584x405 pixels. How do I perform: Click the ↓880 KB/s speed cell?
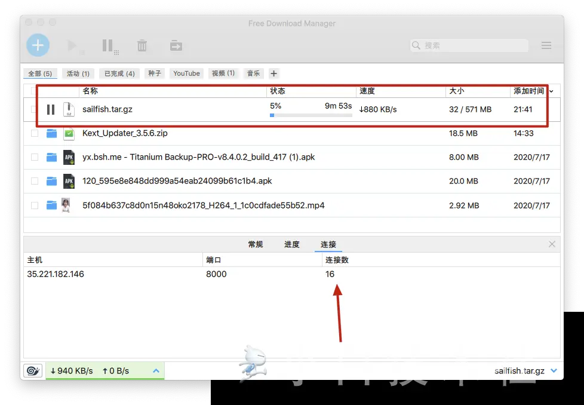click(x=378, y=109)
